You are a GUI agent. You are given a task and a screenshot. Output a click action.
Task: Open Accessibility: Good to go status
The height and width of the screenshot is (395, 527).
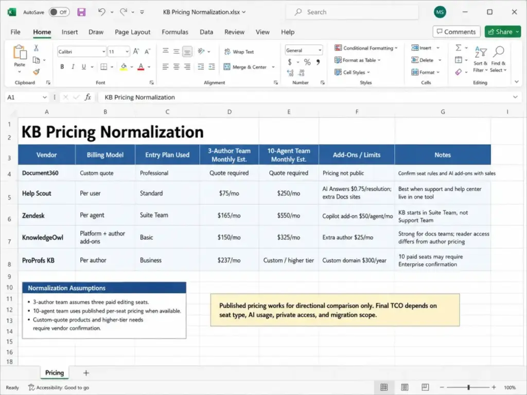tap(59, 387)
